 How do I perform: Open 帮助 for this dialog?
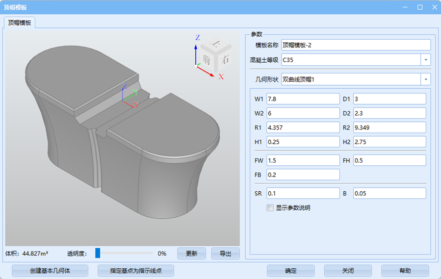[405, 271]
